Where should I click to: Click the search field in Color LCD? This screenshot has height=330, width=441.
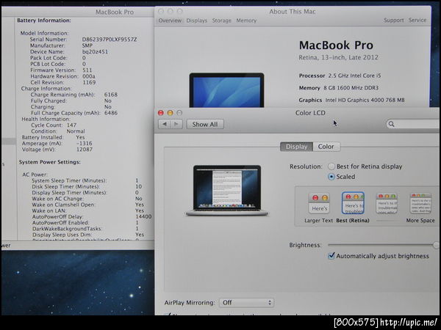413,124
